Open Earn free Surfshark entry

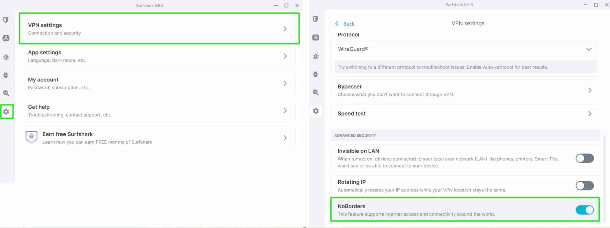[159, 138]
